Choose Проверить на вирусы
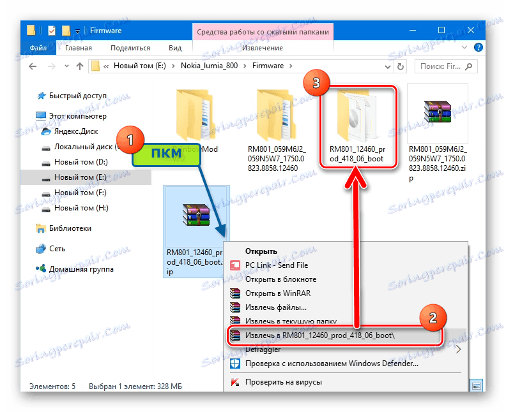 (283, 383)
